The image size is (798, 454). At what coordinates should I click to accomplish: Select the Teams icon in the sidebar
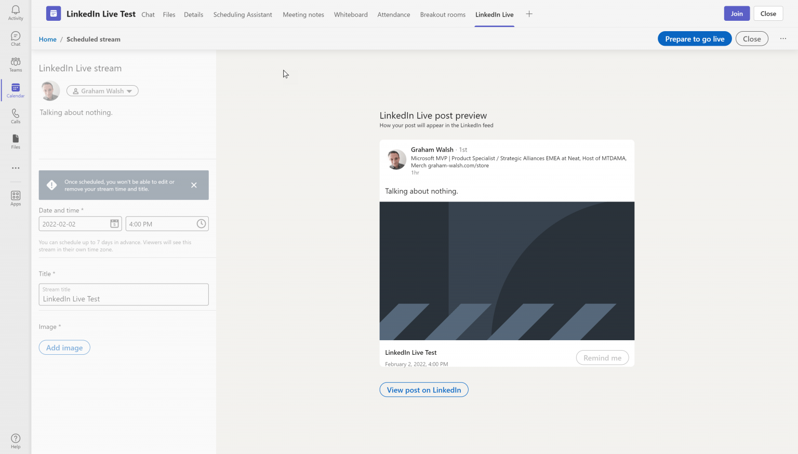coord(15,63)
